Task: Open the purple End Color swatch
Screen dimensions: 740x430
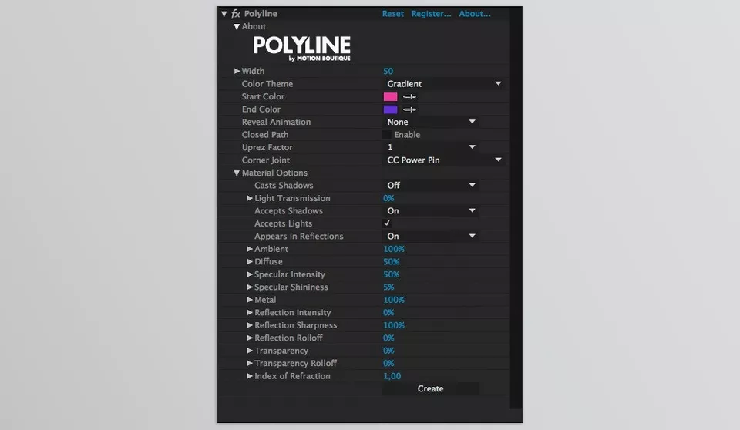Action: click(x=390, y=109)
